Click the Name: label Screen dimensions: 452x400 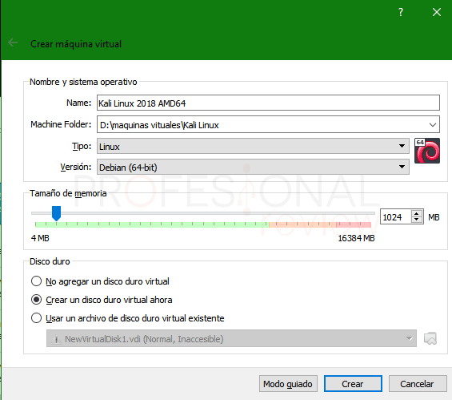(78, 103)
